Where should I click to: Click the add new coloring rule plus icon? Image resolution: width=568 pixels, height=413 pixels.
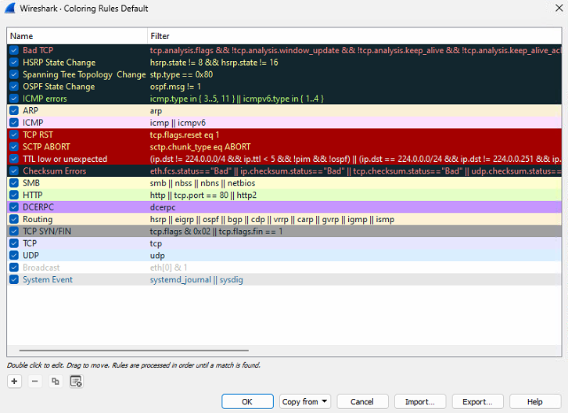tap(14, 381)
